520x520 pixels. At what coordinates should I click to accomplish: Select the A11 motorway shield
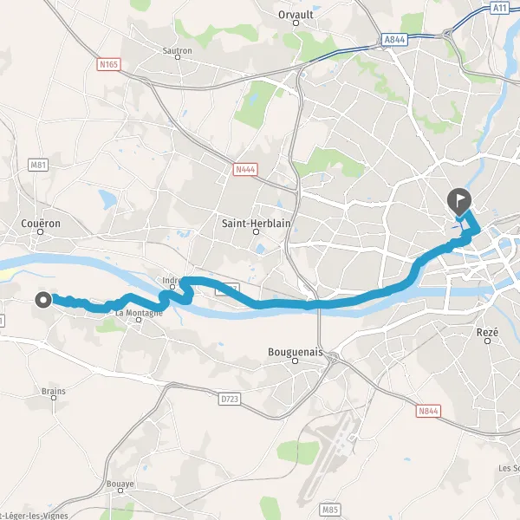pyautogui.click(x=499, y=8)
